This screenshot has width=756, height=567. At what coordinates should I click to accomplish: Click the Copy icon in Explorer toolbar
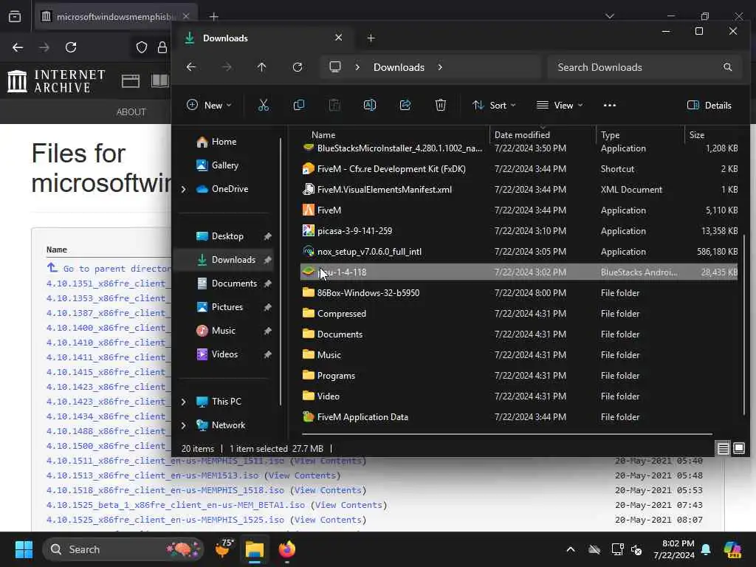tap(299, 105)
